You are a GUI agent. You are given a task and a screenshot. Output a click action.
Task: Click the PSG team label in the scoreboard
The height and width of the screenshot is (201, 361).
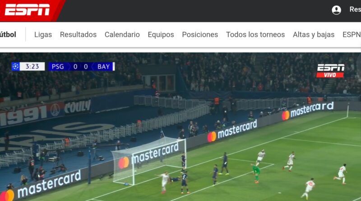(x=58, y=66)
